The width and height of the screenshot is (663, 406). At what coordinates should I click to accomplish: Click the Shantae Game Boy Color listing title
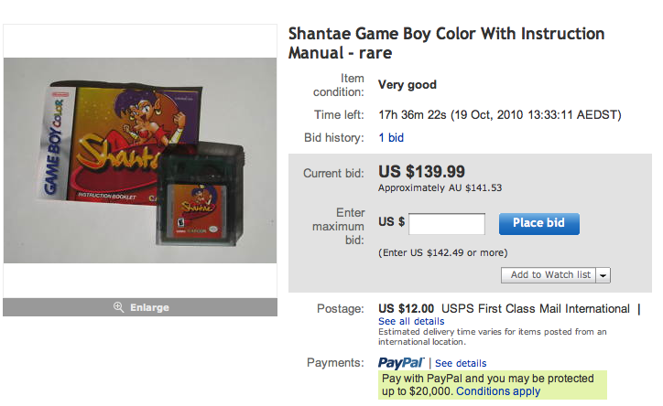click(446, 43)
